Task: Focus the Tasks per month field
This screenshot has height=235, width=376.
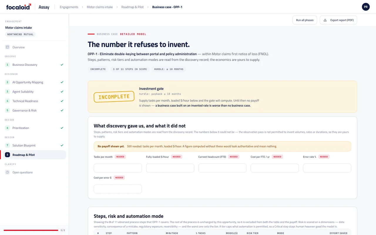Action: (x=118, y=168)
